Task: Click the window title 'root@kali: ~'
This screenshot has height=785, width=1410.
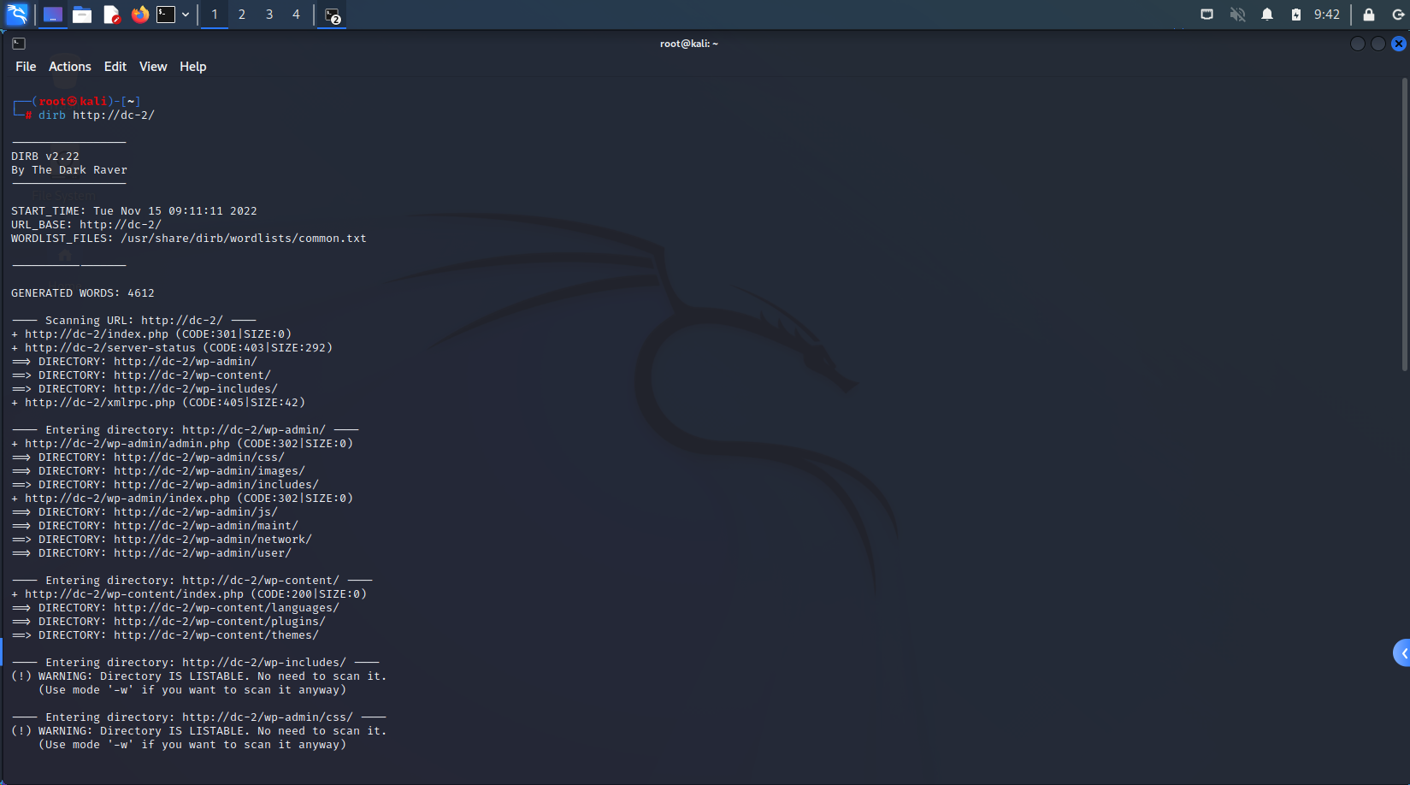Action: [x=689, y=44]
